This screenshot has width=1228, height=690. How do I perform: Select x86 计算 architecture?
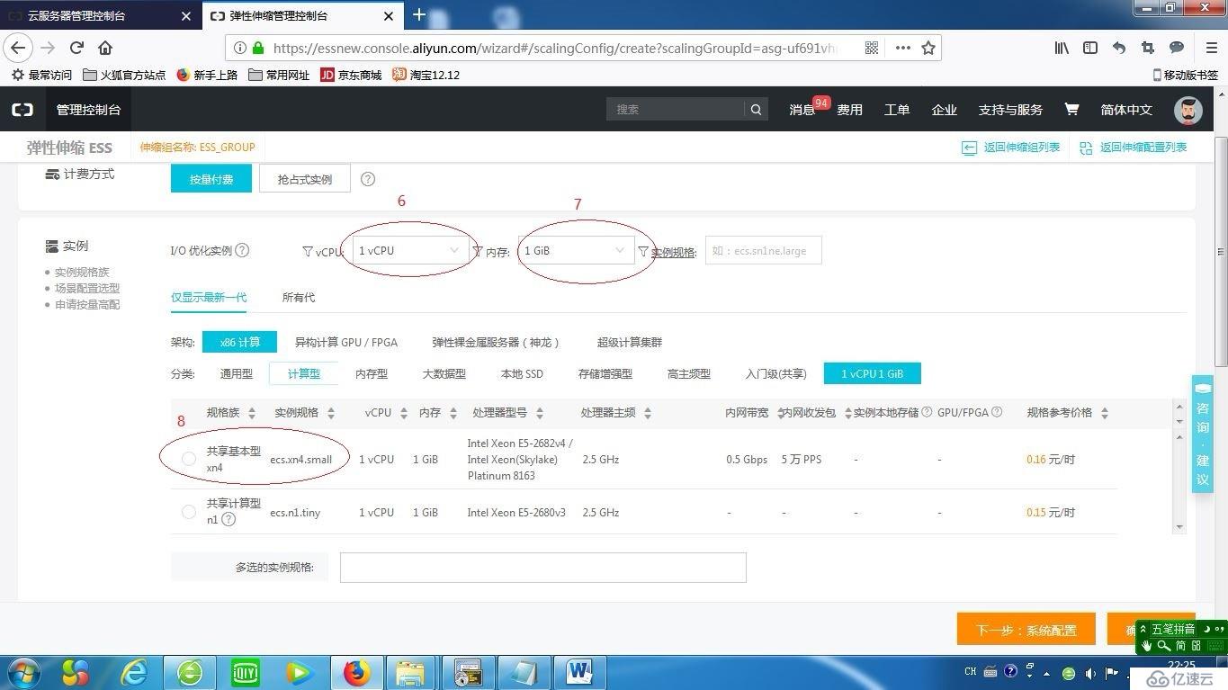point(239,342)
